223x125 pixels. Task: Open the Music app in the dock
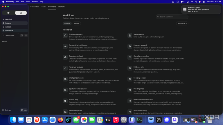(116, 120)
